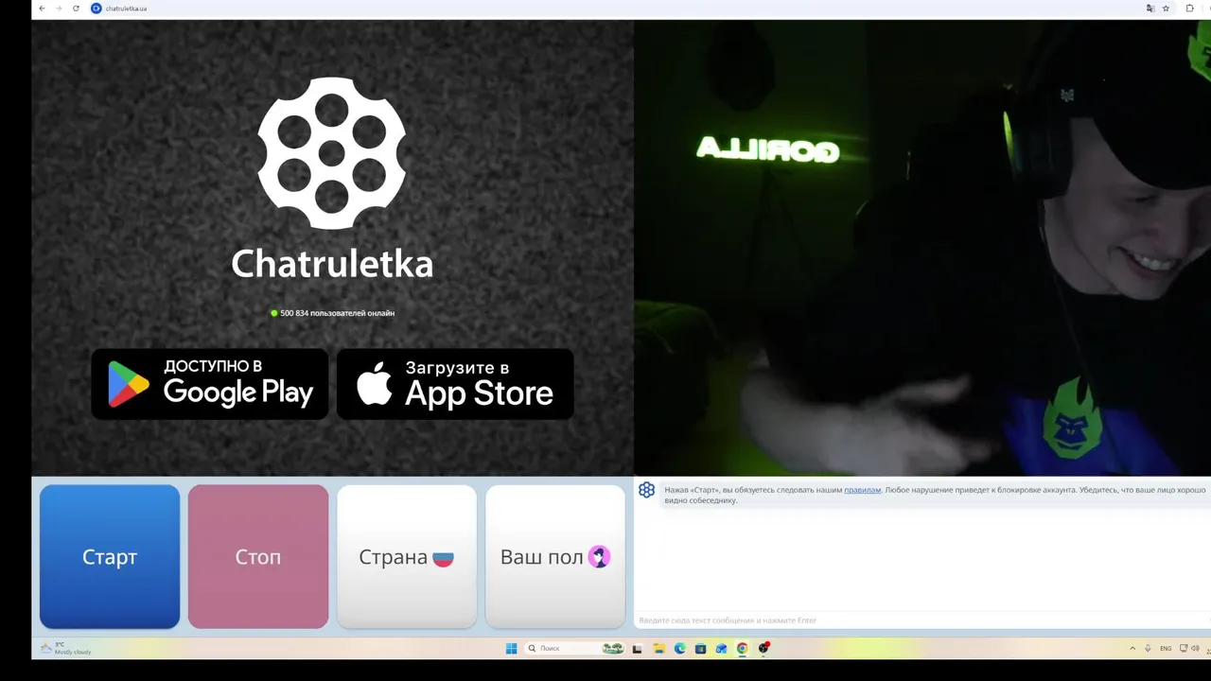Open the volume speaker tray icon

tap(1196, 648)
